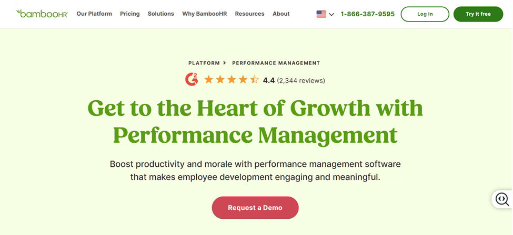Go to Pricing page
This screenshot has height=235, width=513.
130,14
